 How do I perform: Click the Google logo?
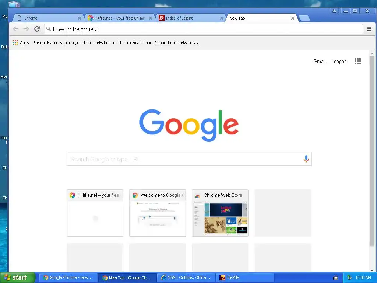(x=189, y=125)
